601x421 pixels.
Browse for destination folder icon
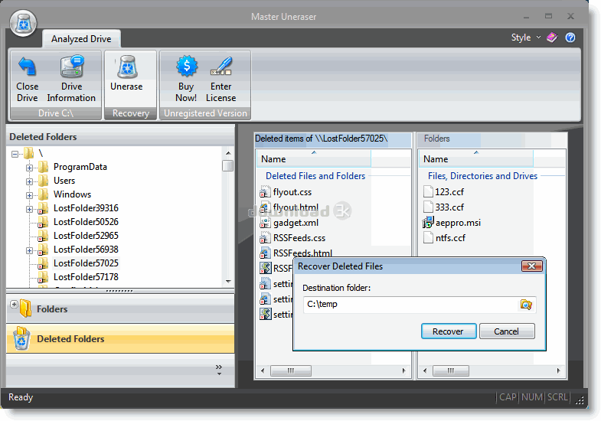pos(526,305)
